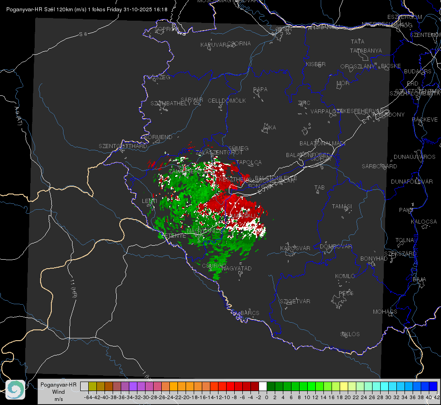Pick the cyan swatch between 28 and 30
Viewport: 441px width, 405px height.
(385, 386)
